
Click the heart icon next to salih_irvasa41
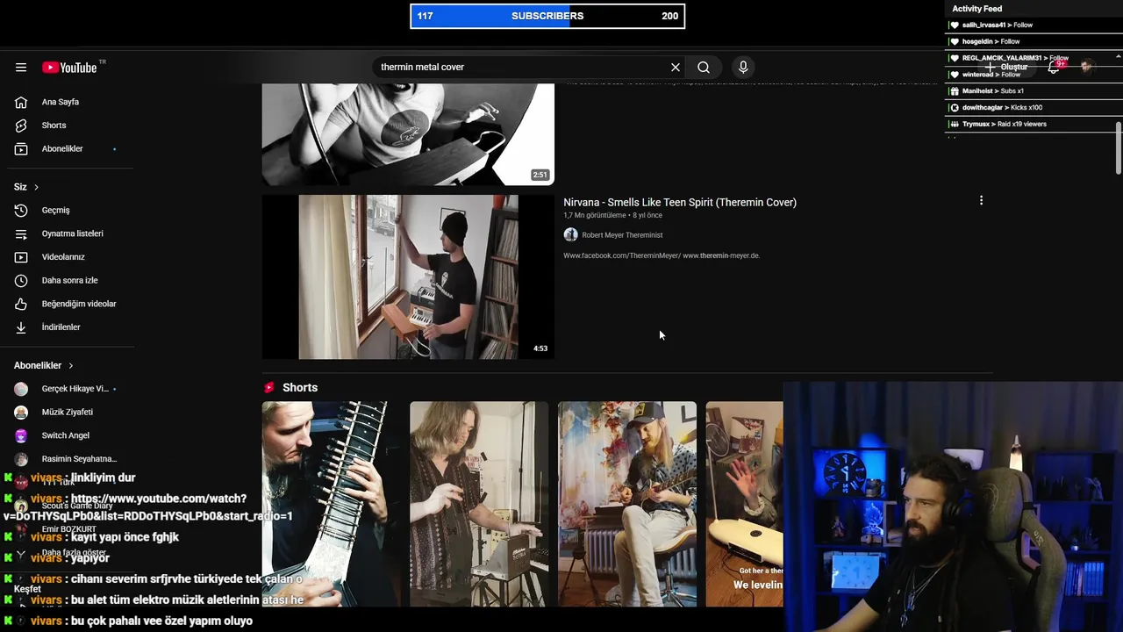(955, 25)
